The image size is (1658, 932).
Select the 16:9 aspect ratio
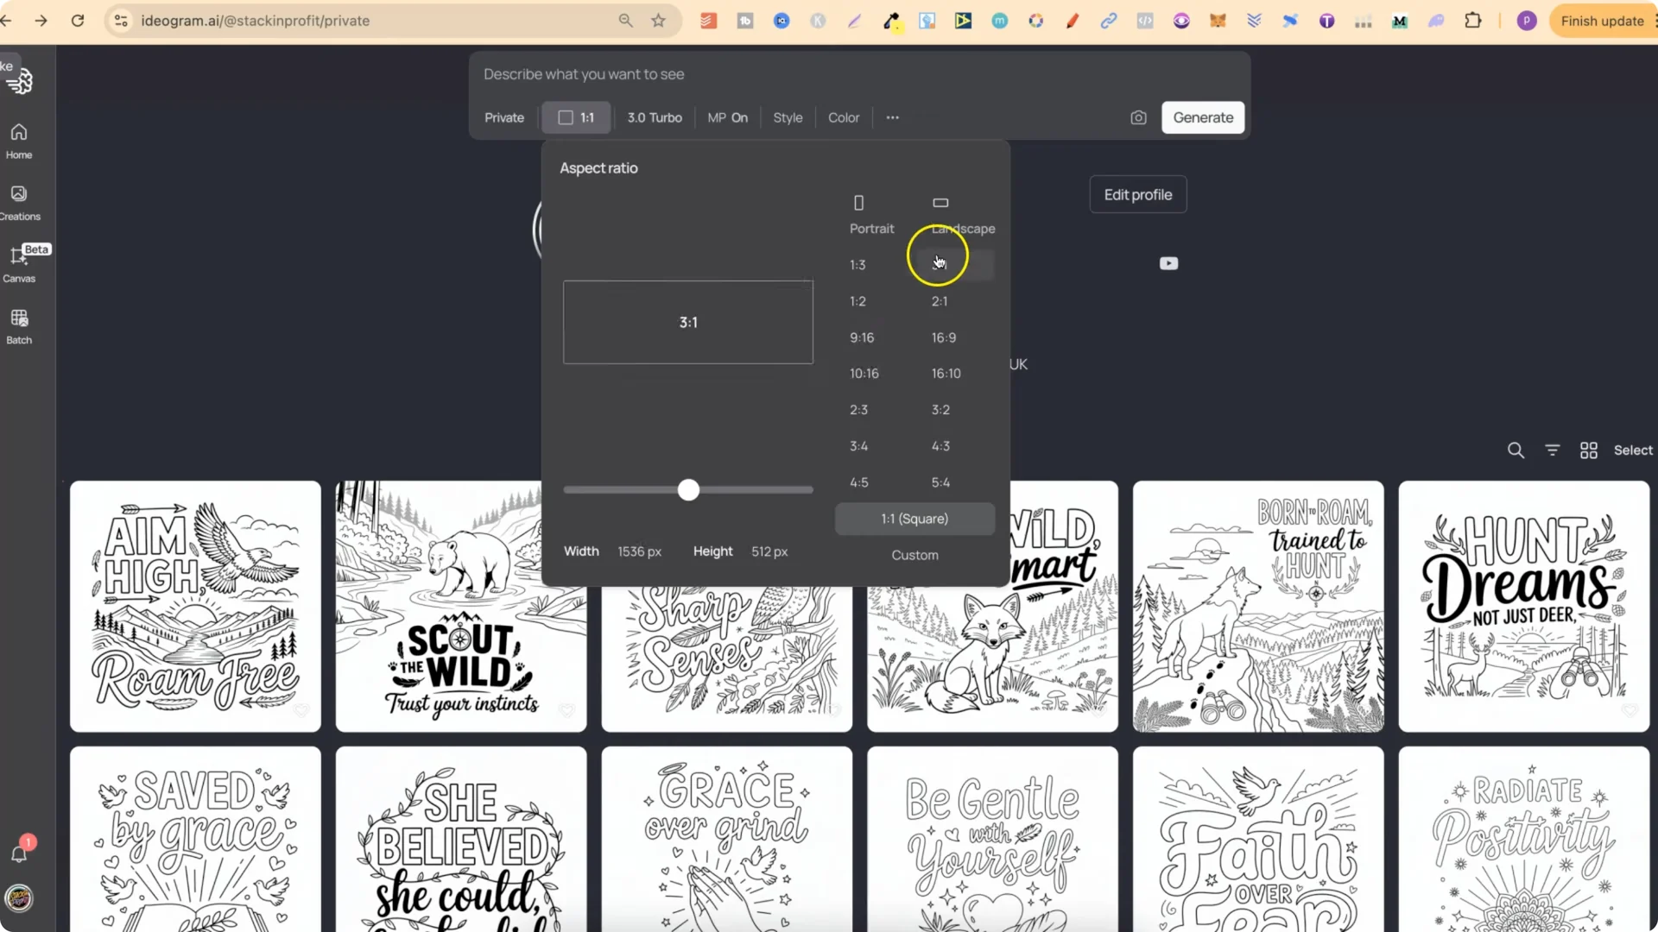pyautogui.click(x=943, y=337)
